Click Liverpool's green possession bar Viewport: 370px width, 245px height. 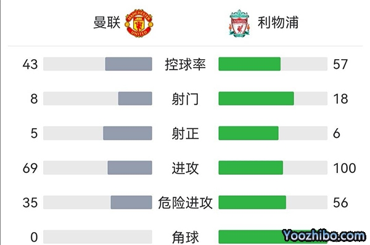(250, 64)
